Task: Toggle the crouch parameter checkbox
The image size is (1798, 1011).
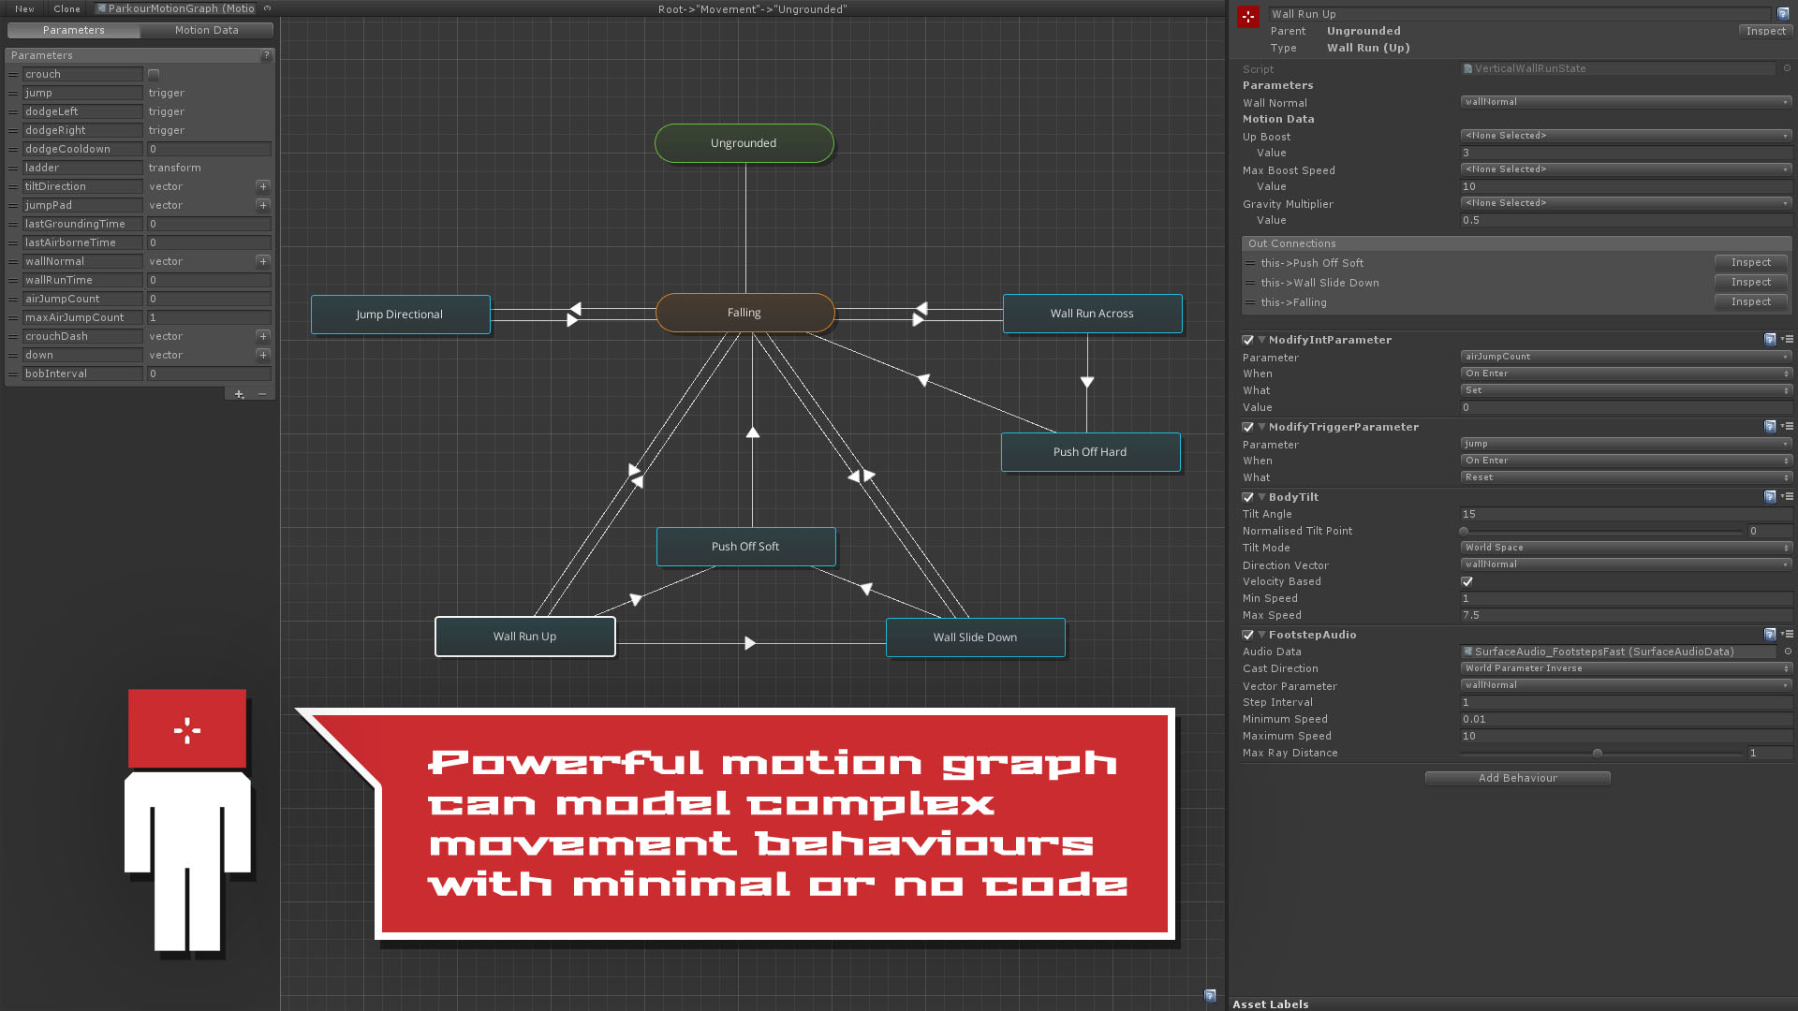Action: pos(154,74)
